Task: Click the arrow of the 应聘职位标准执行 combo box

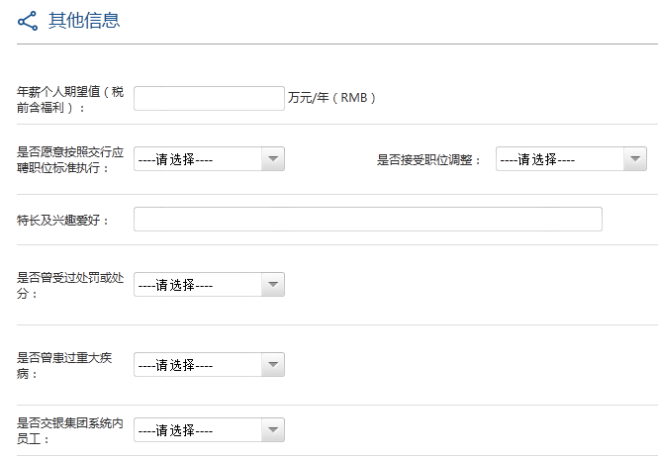Action: click(x=273, y=159)
